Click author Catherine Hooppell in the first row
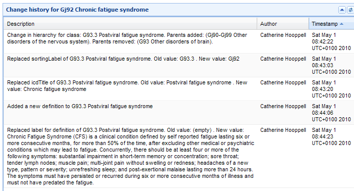Screen dimensions: 354x191 point(283,35)
